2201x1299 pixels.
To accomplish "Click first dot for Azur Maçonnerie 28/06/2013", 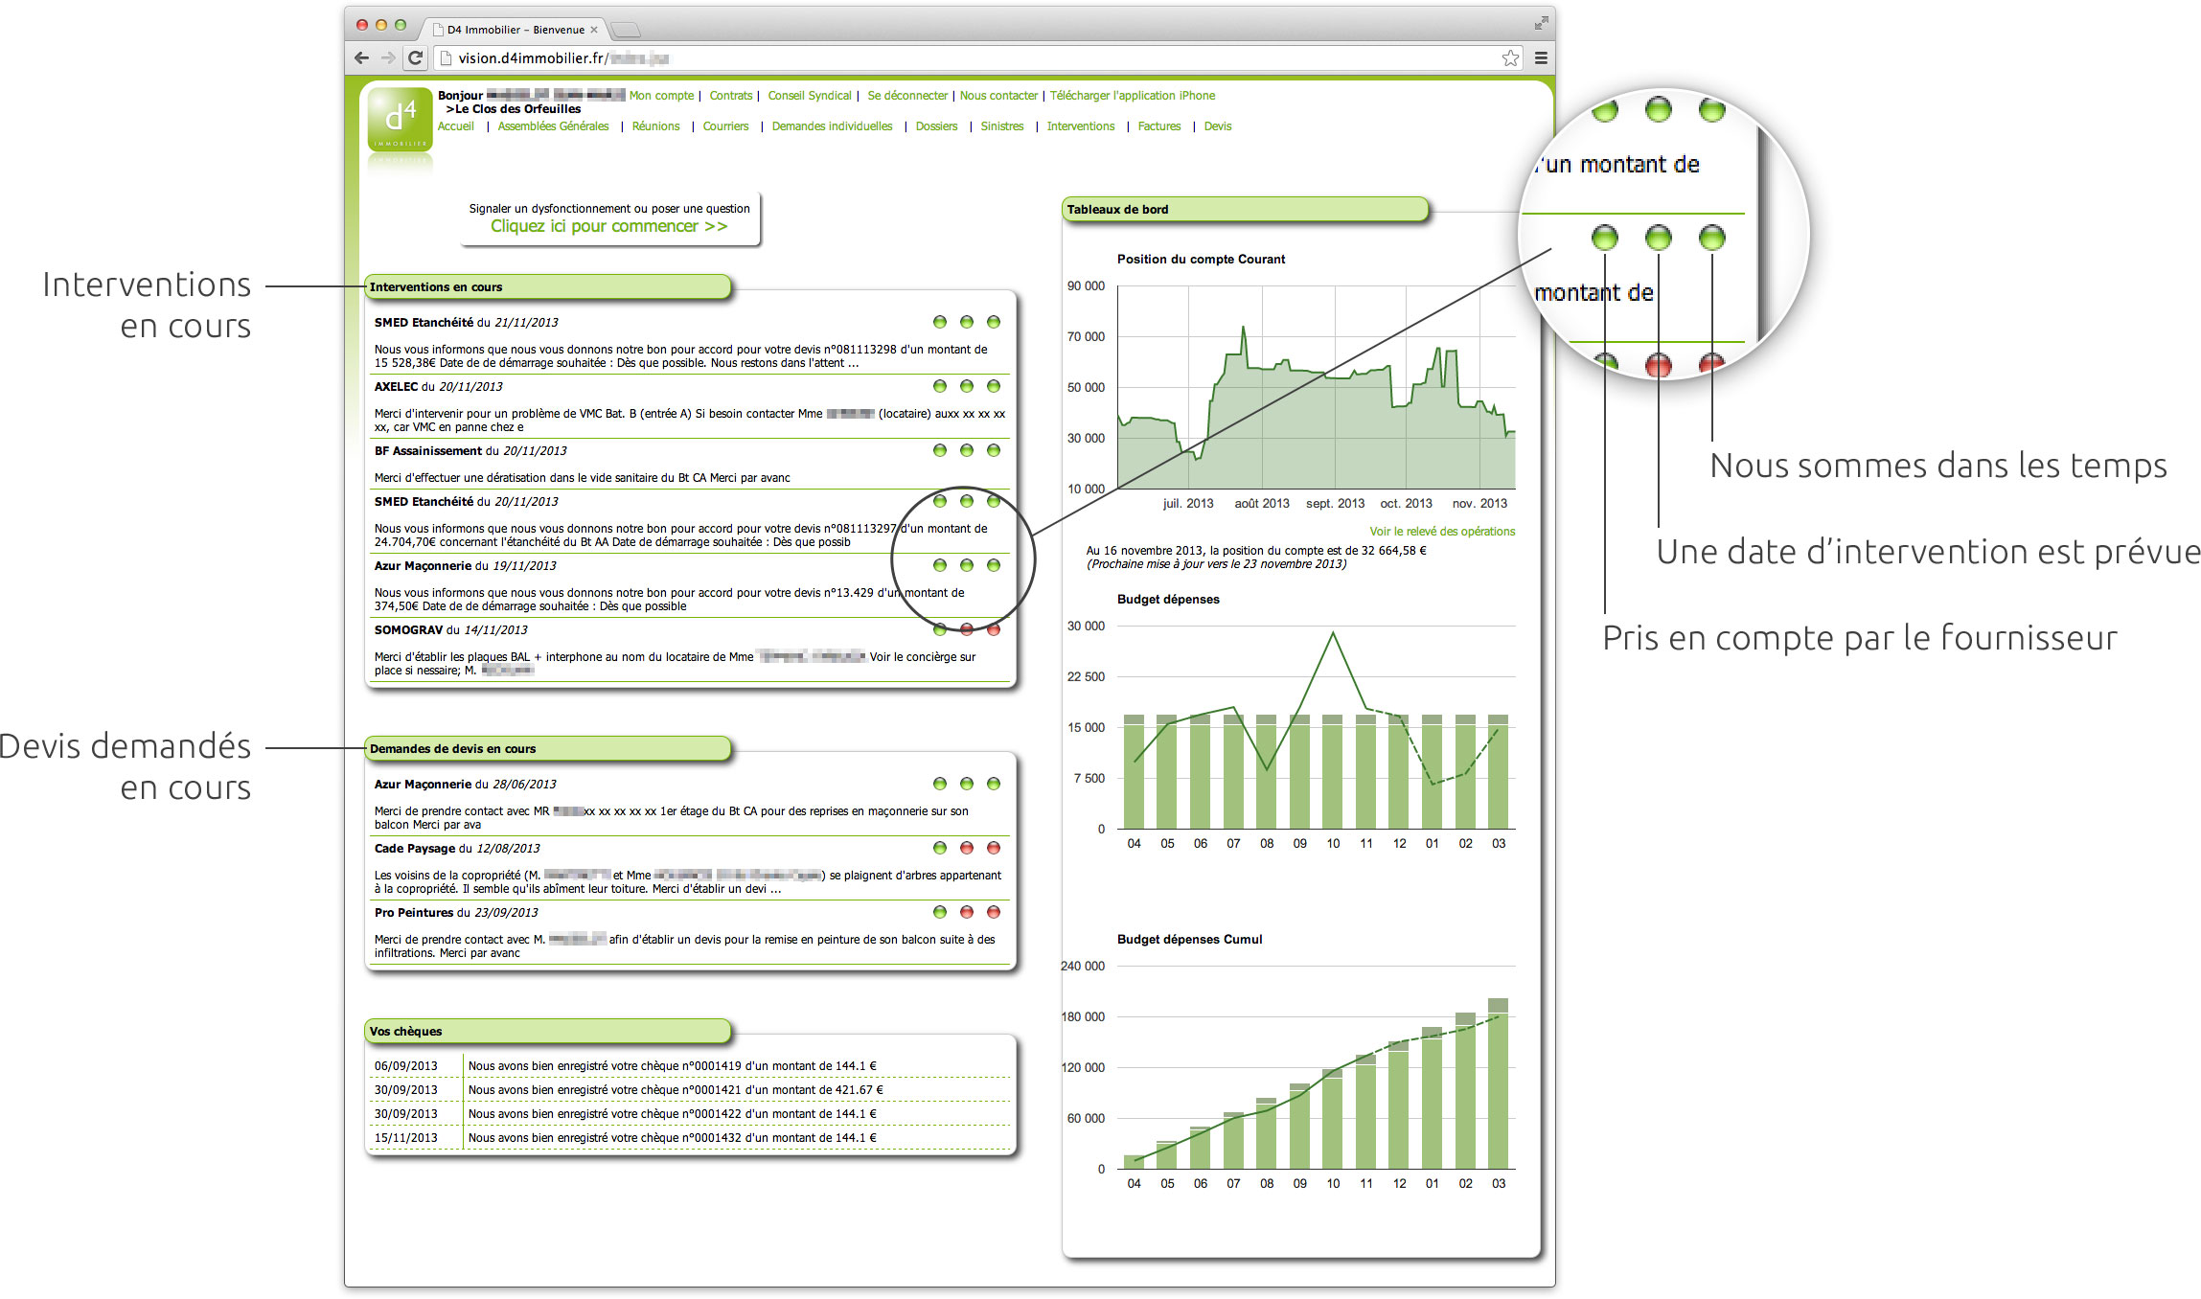I will click(x=940, y=784).
